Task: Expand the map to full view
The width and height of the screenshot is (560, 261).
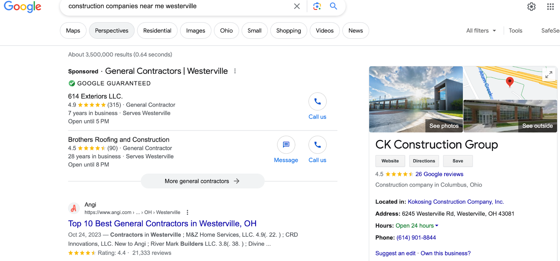Action: pos(548,74)
